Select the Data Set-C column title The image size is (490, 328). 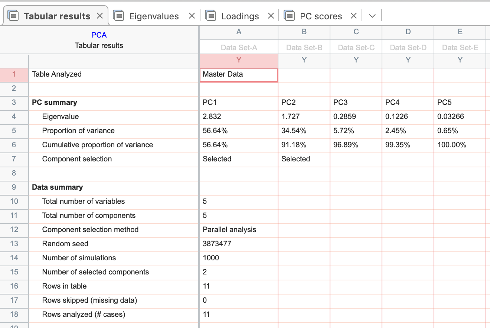[x=356, y=48]
